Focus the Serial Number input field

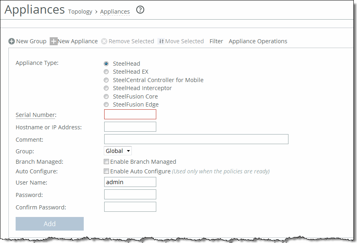130,114
